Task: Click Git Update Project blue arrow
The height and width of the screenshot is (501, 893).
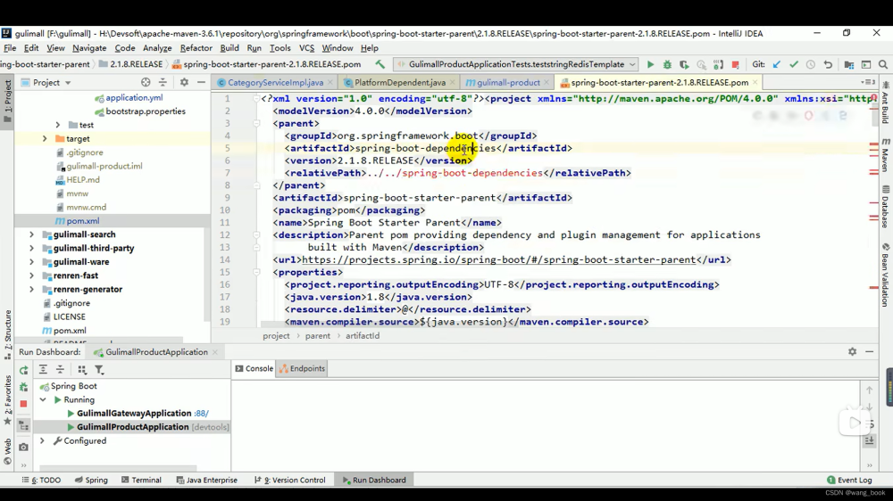Action: coord(777,65)
